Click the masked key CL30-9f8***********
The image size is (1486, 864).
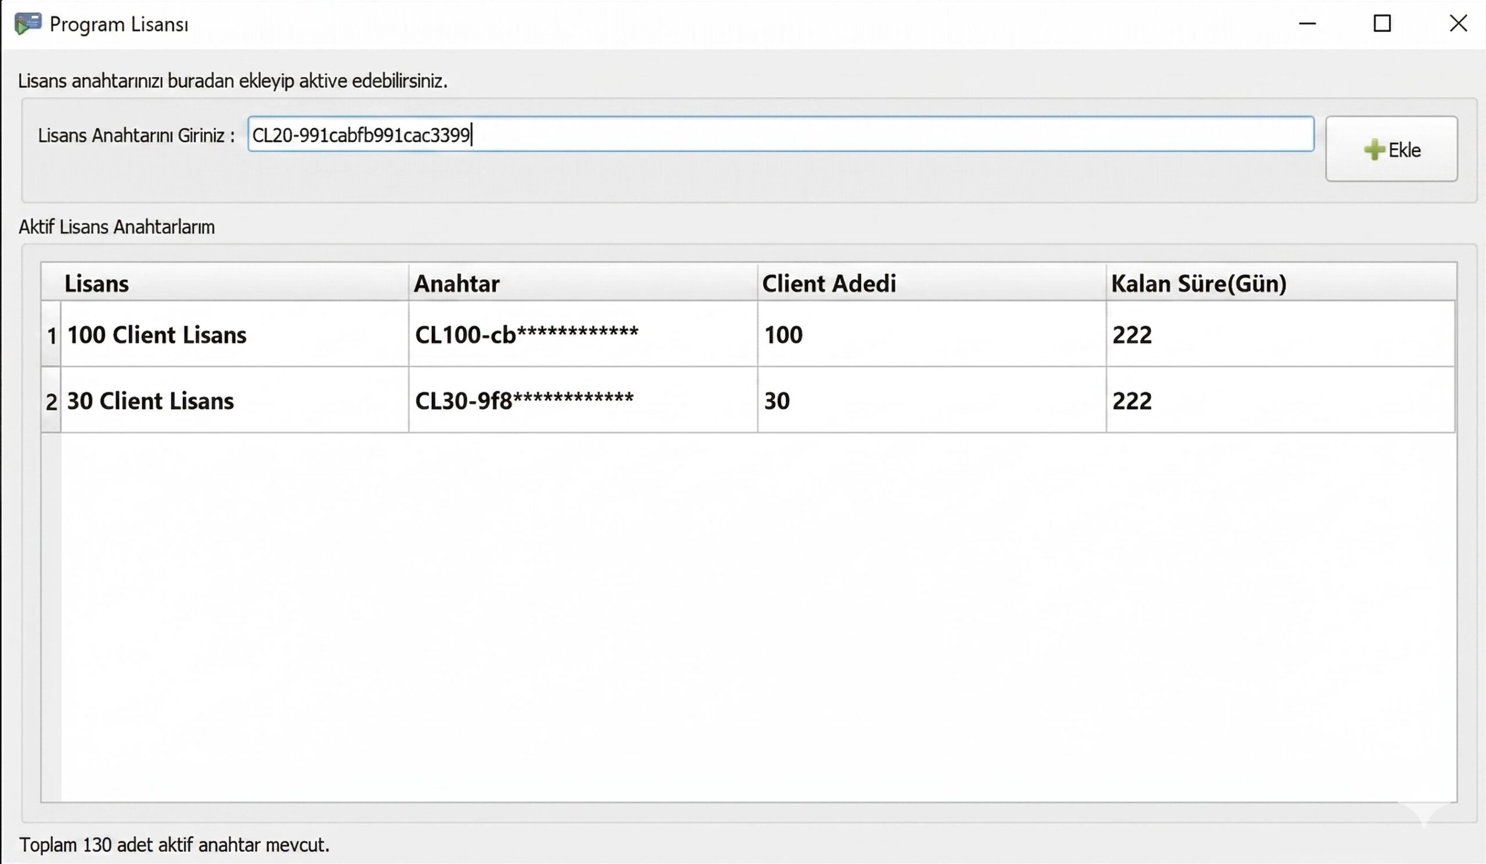tap(524, 399)
